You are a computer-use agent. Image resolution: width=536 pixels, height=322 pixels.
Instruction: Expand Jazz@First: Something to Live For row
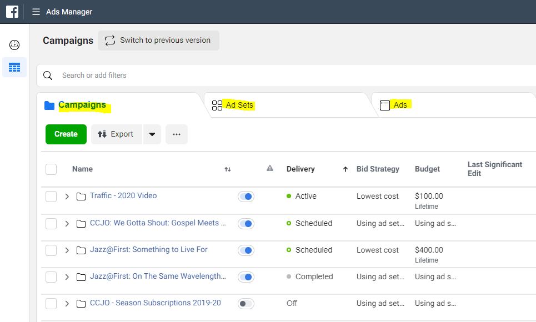67,250
